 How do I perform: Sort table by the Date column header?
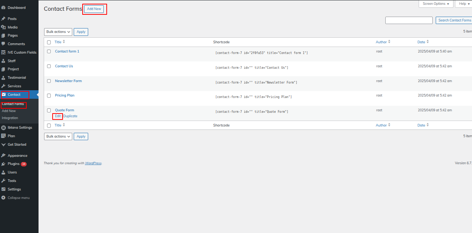point(421,42)
